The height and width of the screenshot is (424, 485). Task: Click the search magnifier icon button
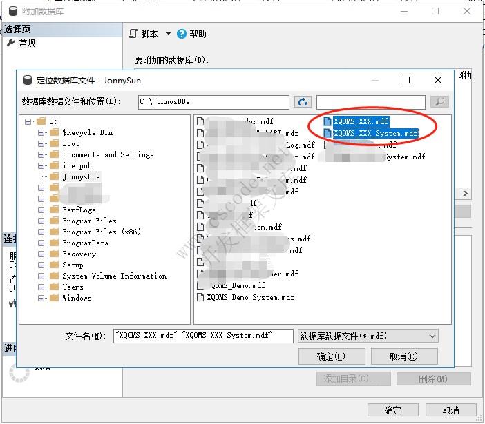(439, 102)
